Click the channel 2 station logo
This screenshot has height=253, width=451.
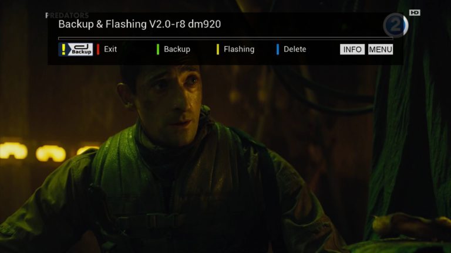coord(396,25)
